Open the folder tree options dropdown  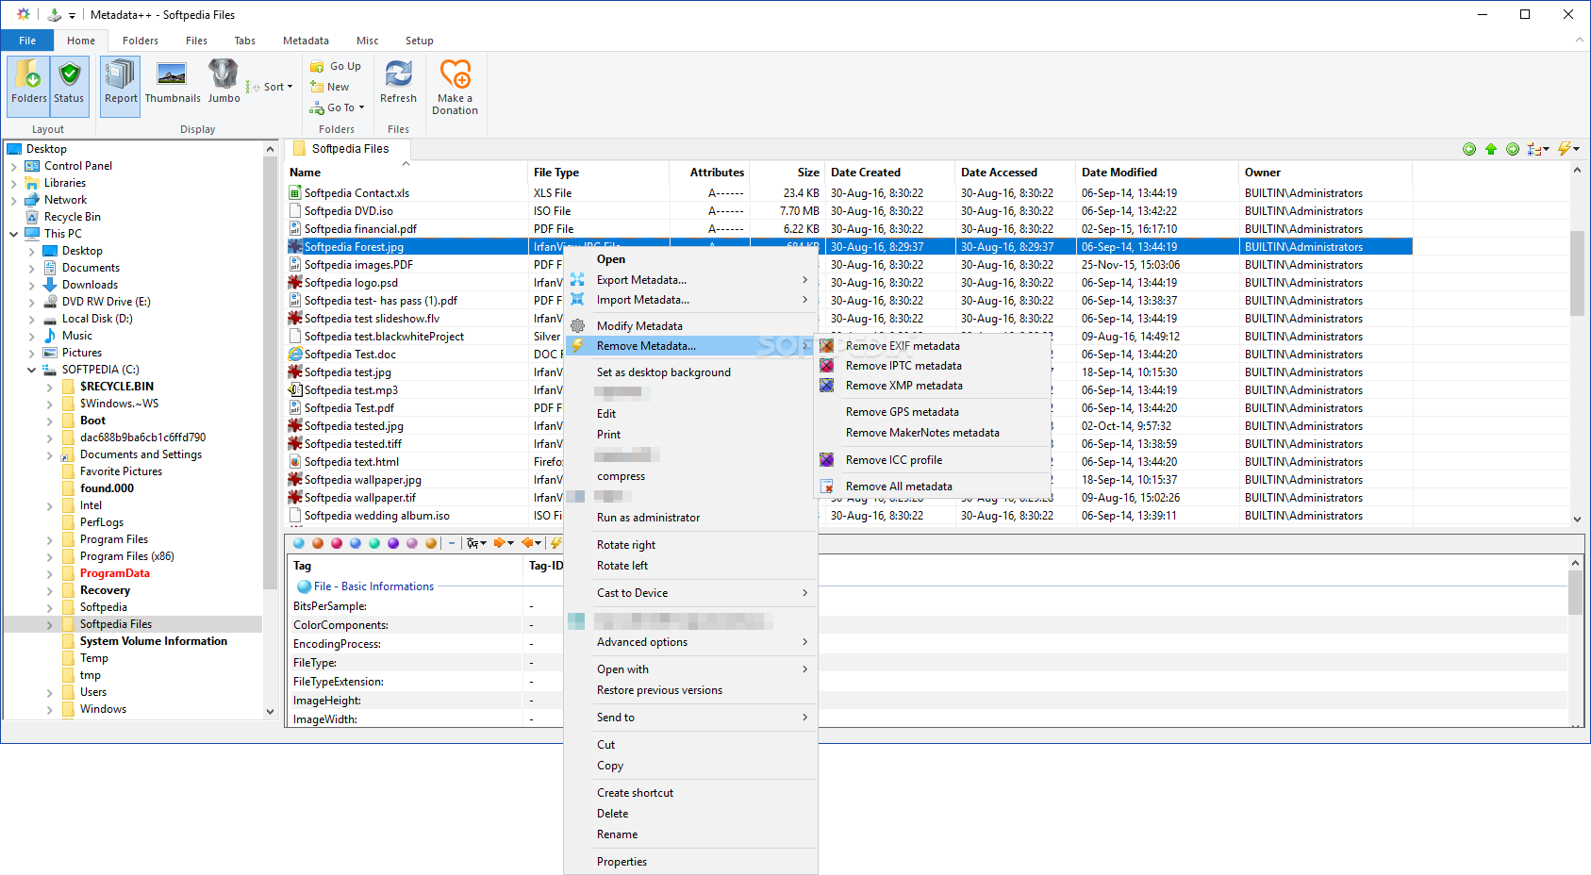click(x=1539, y=149)
